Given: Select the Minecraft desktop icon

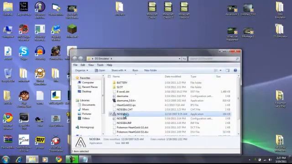Looking at the screenshot, I should (72, 31).
